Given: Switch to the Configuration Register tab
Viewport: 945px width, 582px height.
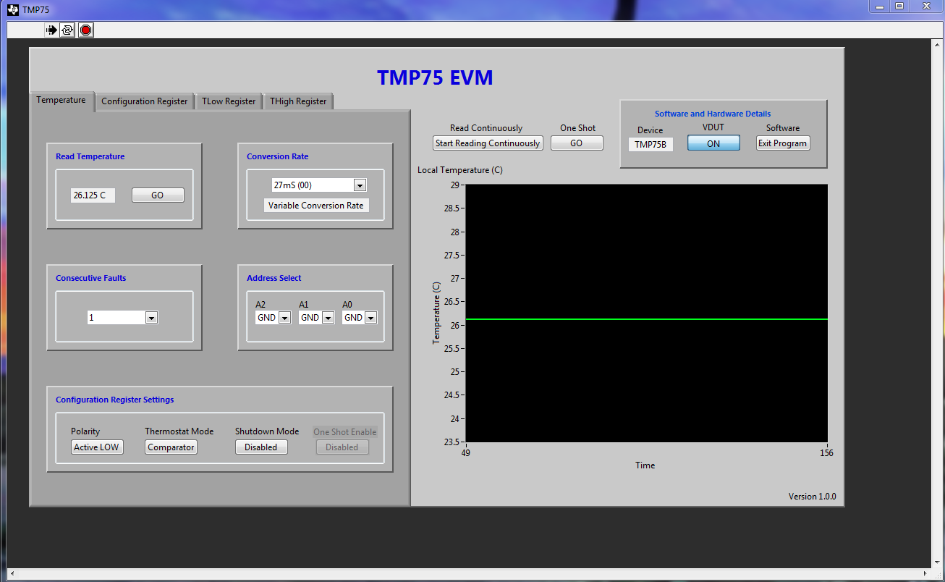Looking at the screenshot, I should (144, 101).
